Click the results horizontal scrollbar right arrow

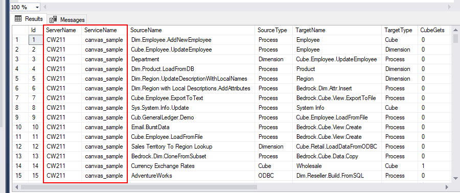(447, 187)
